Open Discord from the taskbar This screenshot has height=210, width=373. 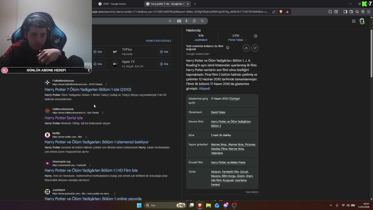click(226, 205)
